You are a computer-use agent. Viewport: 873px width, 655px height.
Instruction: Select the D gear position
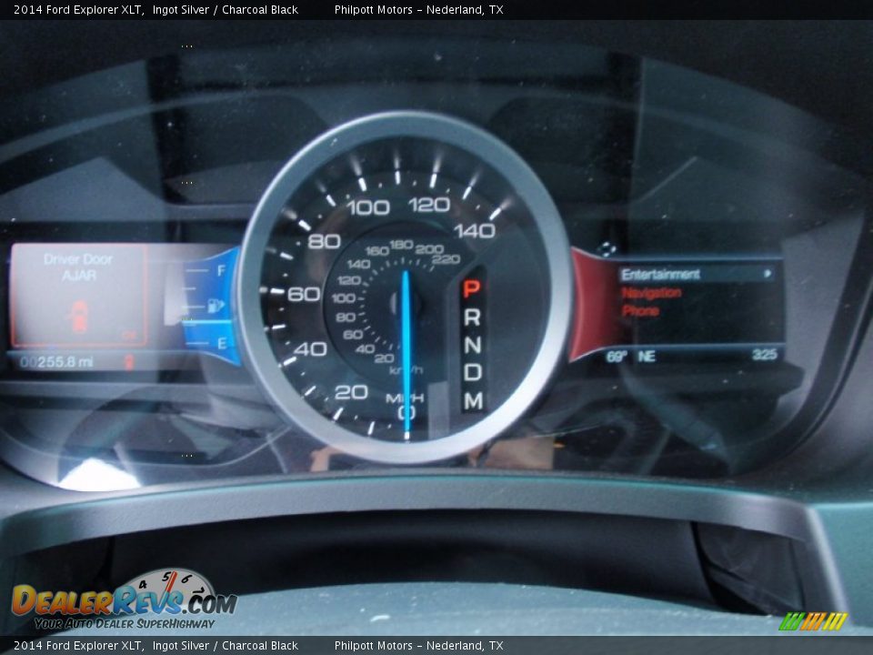tap(472, 372)
